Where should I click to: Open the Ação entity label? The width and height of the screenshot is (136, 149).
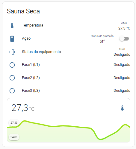point(26,38)
